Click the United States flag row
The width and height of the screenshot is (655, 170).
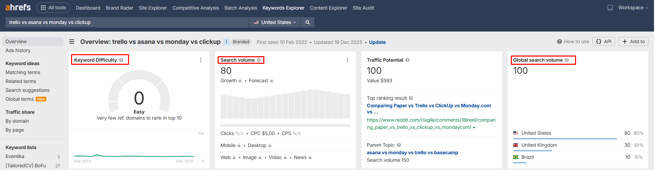coord(578,133)
